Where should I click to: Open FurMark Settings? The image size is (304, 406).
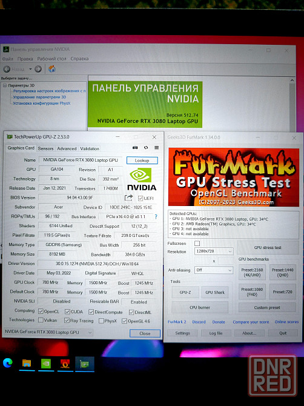tap(182, 333)
